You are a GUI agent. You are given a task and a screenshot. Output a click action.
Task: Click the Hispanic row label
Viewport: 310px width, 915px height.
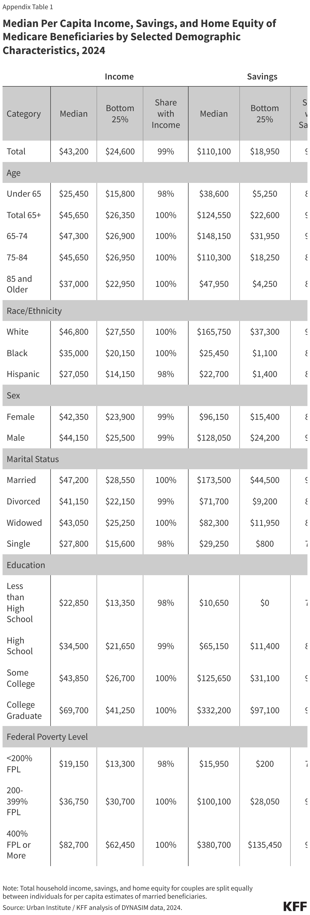[x=23, y=374]
